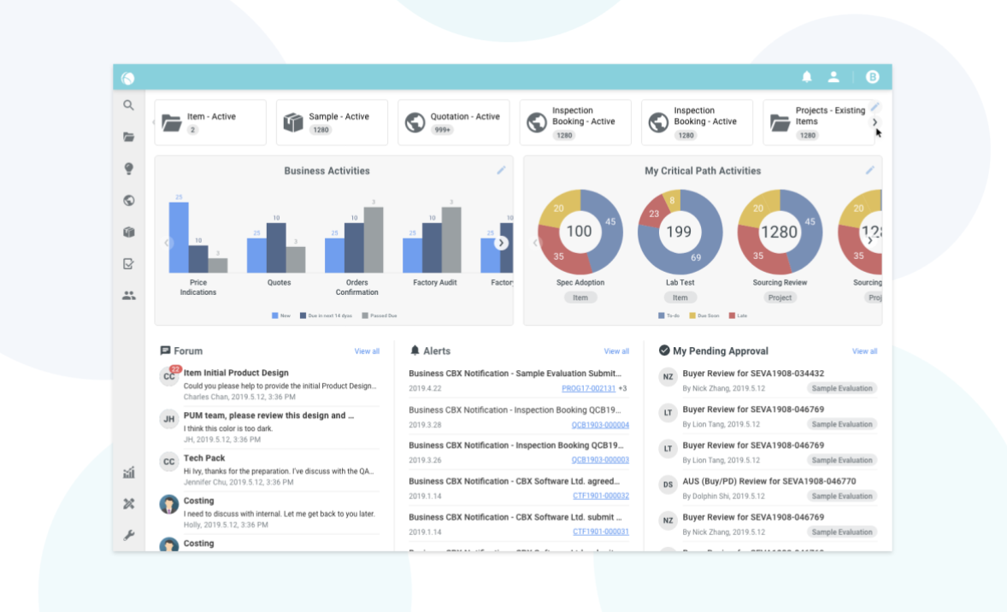1007x612 pixels.
Task: Toggle the New series in the chart legend
Action: [x=281, y=315]
